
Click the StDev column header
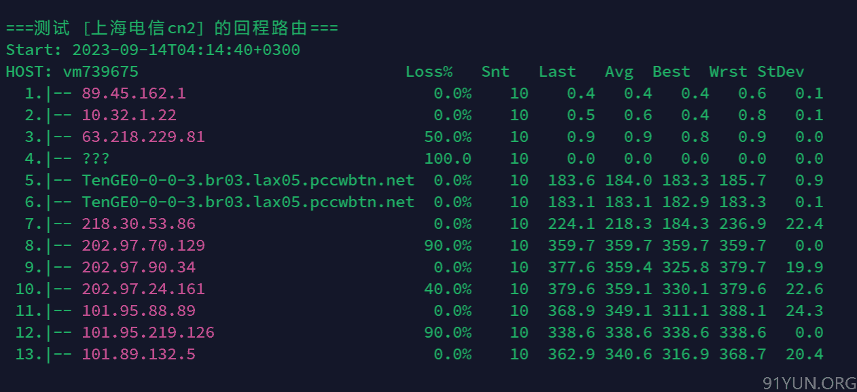point(781,71)
